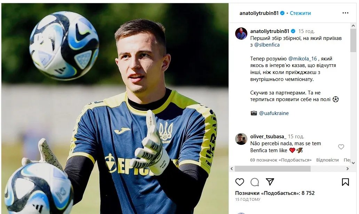Open anatoliytrubin81 avatar in caption
Screen dimensions: 359x214
click(x=241, y=34)
